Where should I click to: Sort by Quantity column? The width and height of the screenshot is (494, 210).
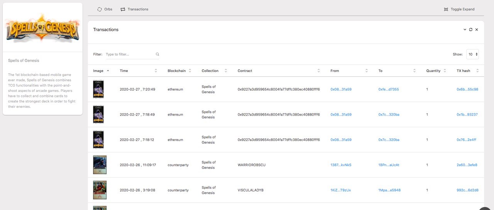(436, 71)
